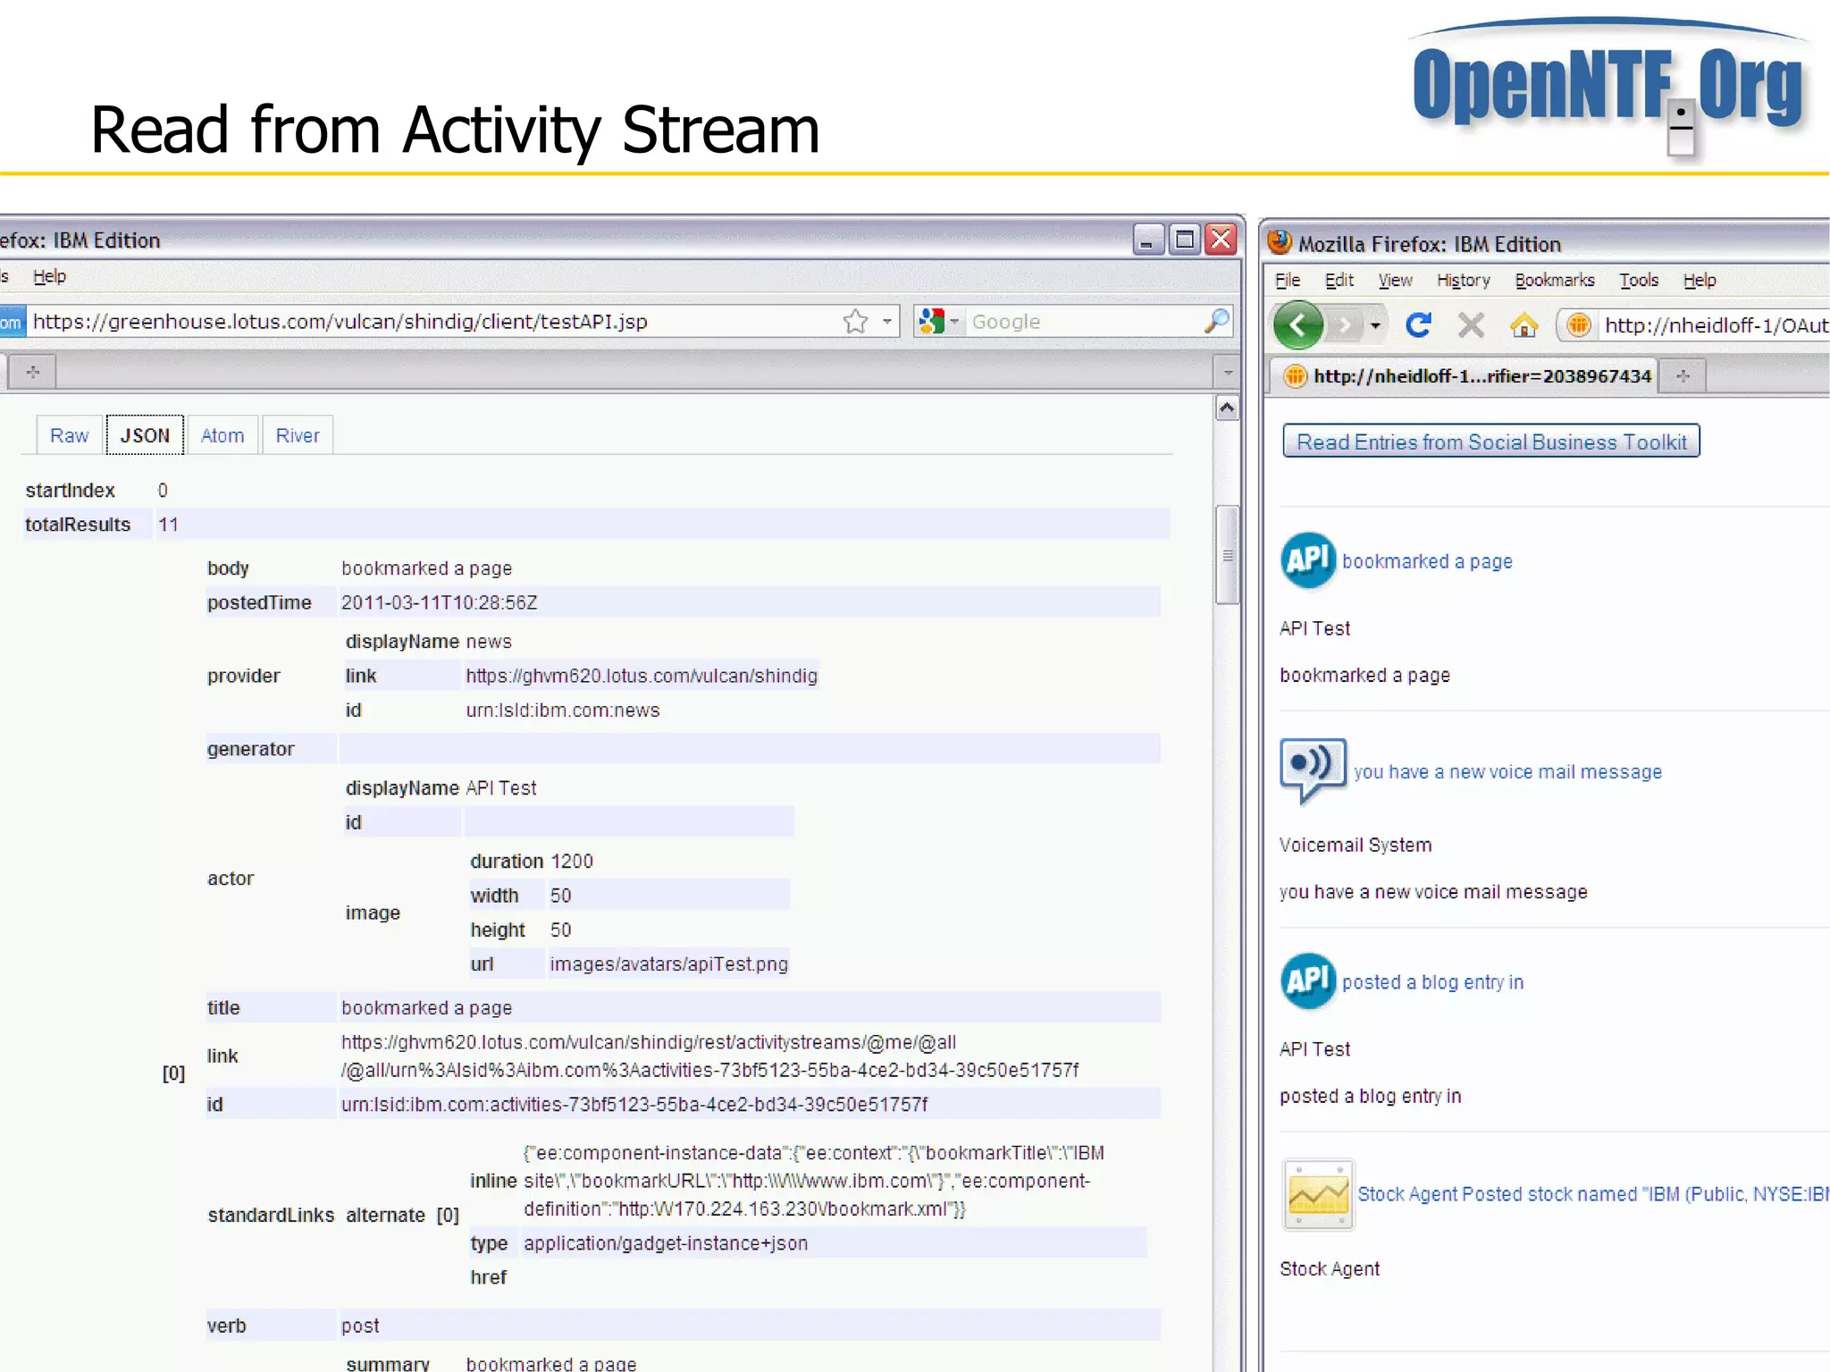Screen dimensions: 1830x1372
Task: Click the search magnifier icon
Action: [1216, 321]
